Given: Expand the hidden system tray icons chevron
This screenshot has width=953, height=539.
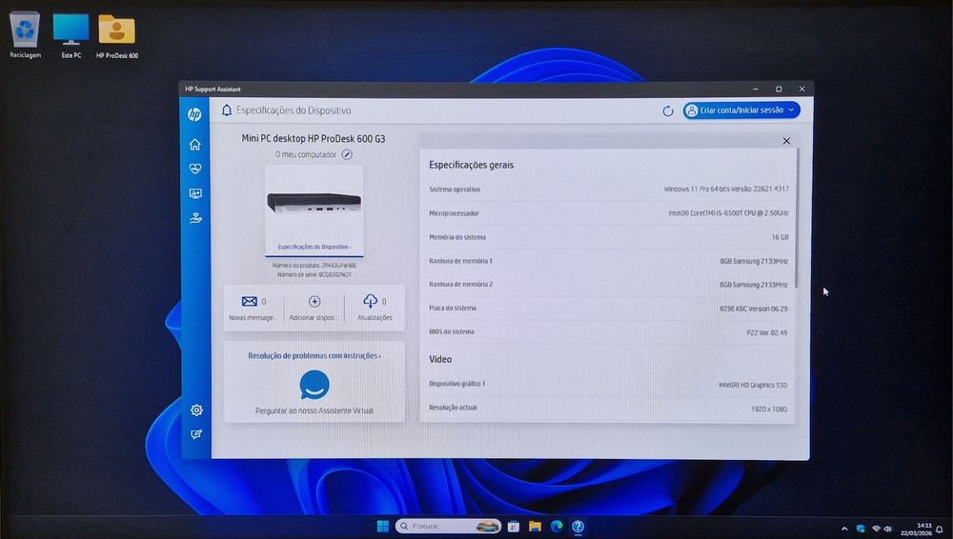Looking at the screenshot, I should click(844, 529).
